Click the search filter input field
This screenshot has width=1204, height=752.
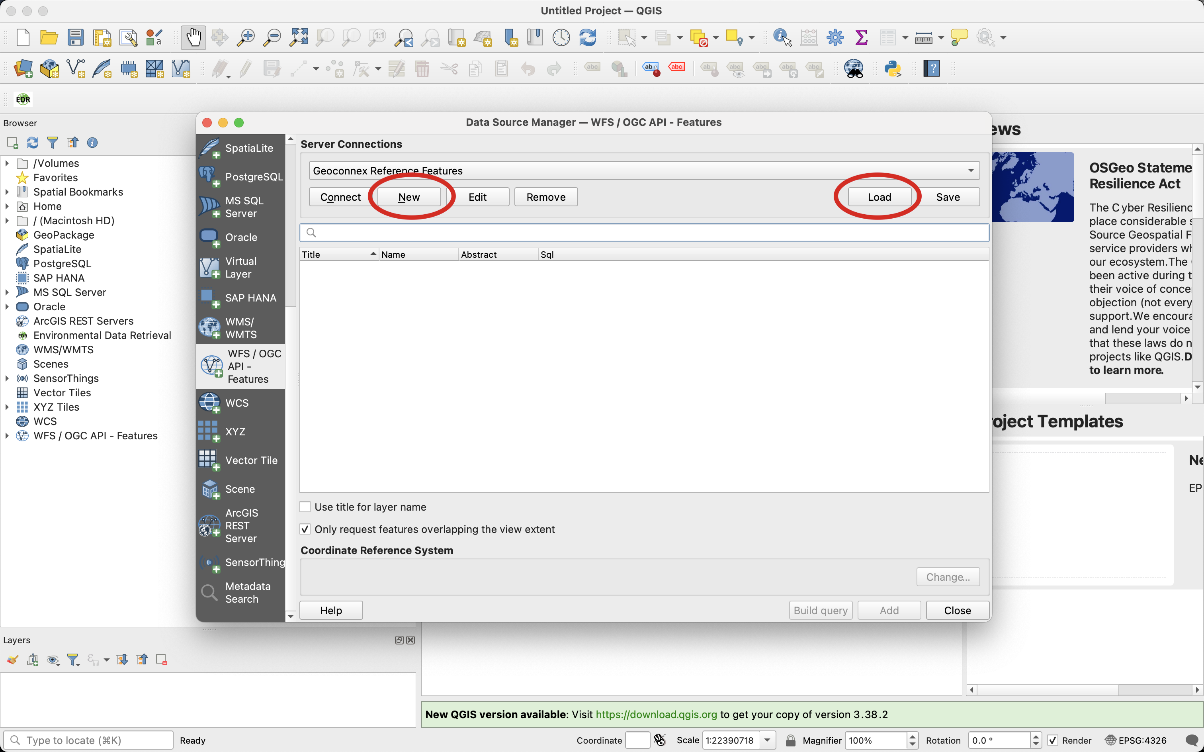[643, 231]
